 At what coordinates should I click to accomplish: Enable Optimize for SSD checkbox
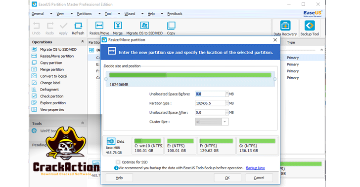point(118,162)
